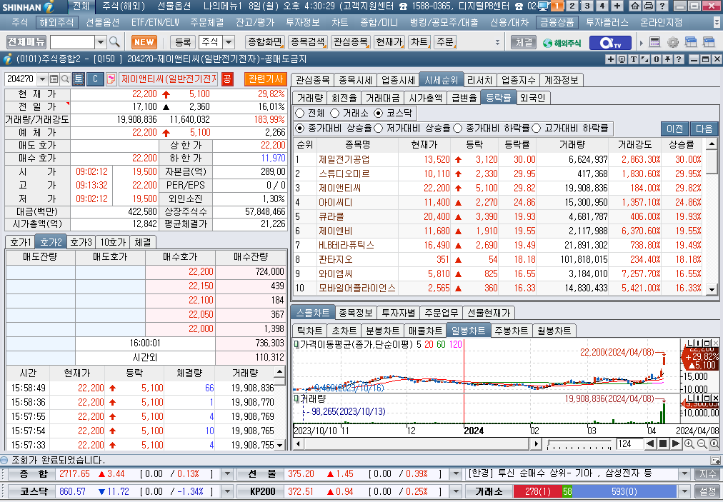Select 저가대비 상승률 radio option
The height and width of the screenshot is (502, 723).
(379, 128)
